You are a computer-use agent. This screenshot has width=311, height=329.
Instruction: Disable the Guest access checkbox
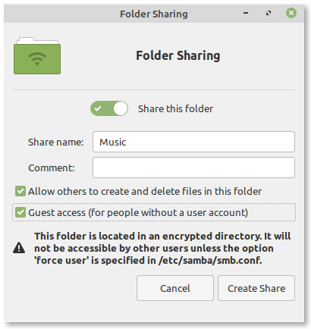coord(20,212)
